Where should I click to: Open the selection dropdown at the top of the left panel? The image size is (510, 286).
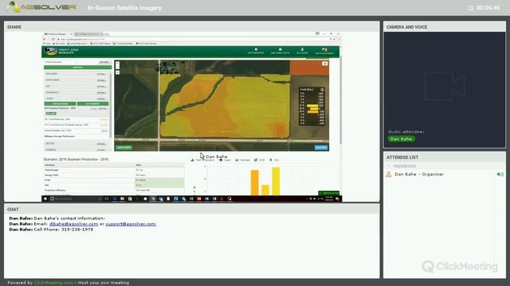(x=61, y=62)
